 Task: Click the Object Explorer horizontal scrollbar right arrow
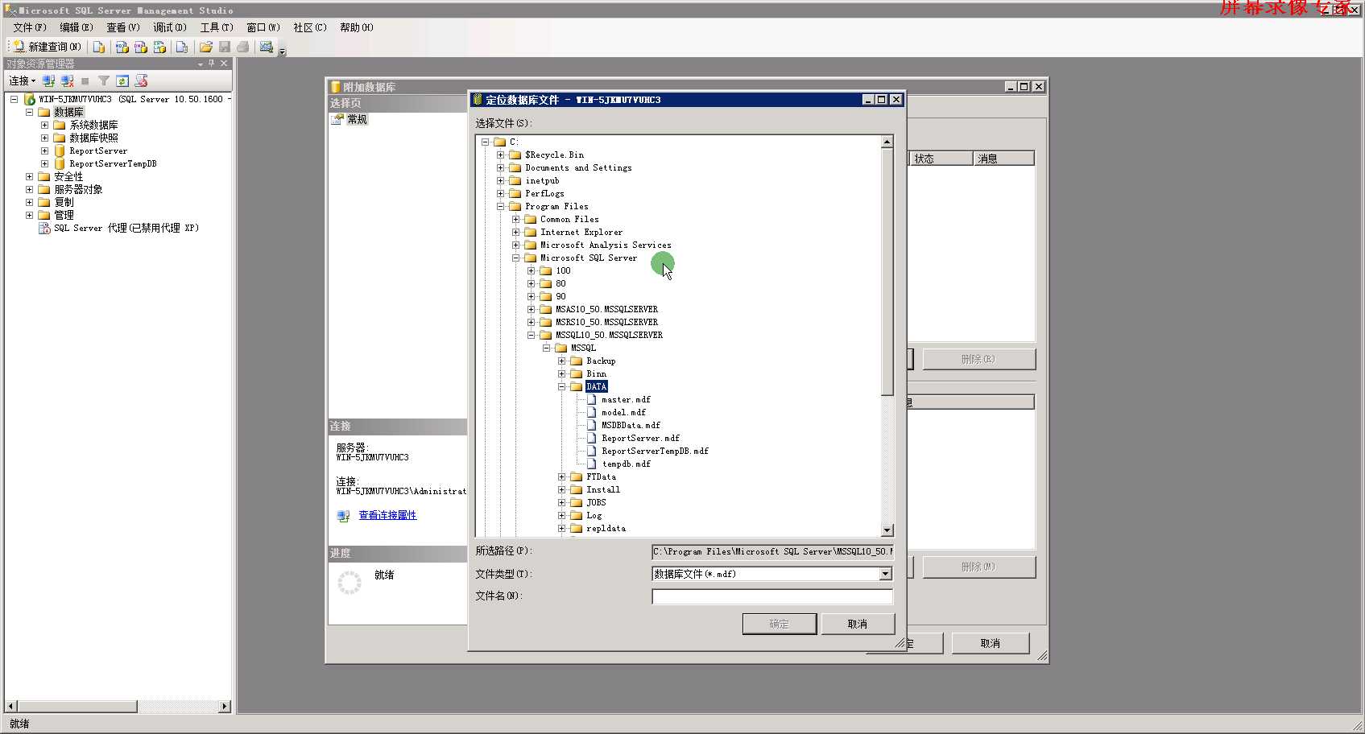[x=225, y=706]
